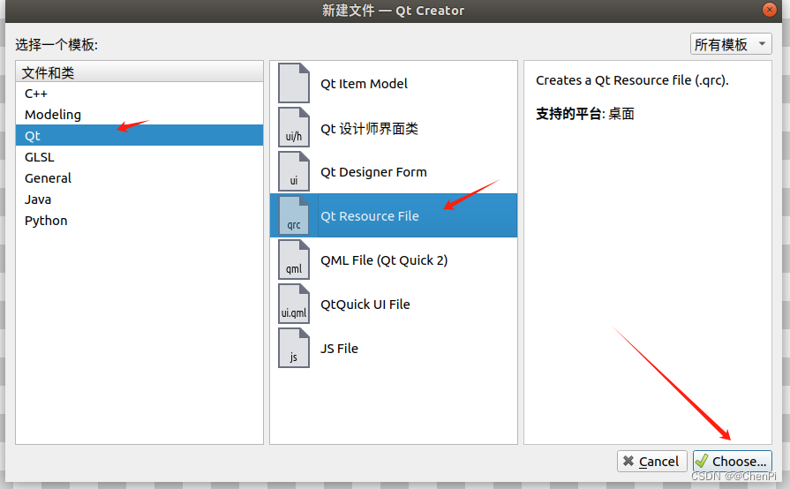Click the qml file icon
Screen dimensions: 790x489
(294, 260)
